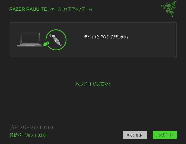Click the 最新バージョン label

21,135
